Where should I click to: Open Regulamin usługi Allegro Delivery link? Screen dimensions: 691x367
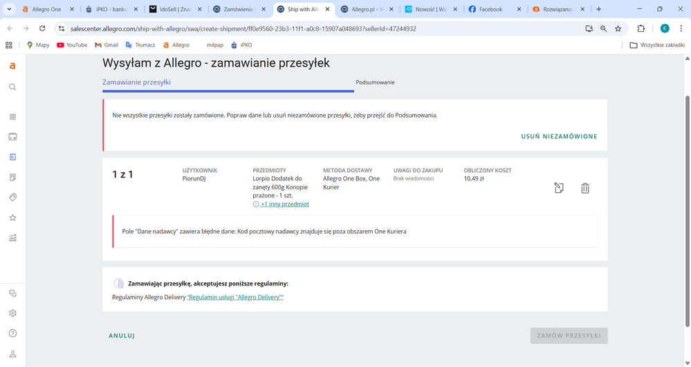coord(235,297)
